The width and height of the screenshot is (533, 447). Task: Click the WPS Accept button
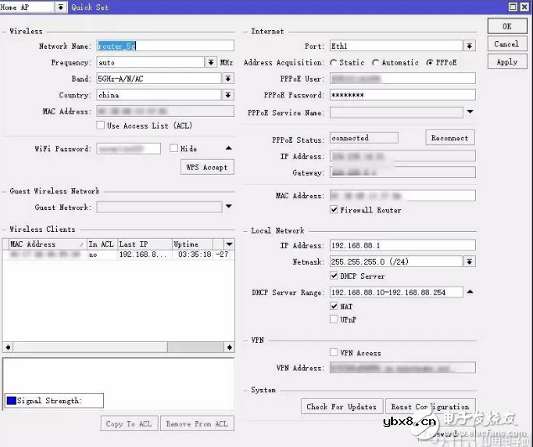(207, 167)
